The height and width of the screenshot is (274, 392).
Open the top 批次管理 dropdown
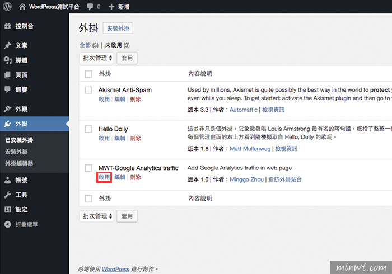[x=97, y=58]
